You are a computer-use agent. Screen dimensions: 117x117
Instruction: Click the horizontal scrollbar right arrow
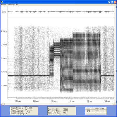(x=113, y=104)
